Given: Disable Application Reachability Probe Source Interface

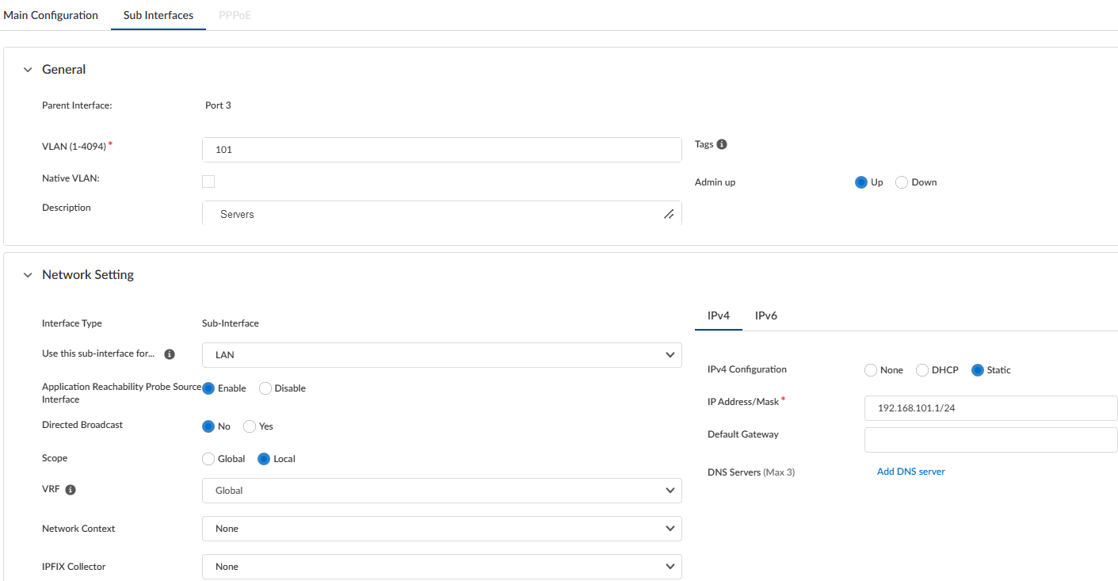Looking at the screenshot, I should point(265,388).
